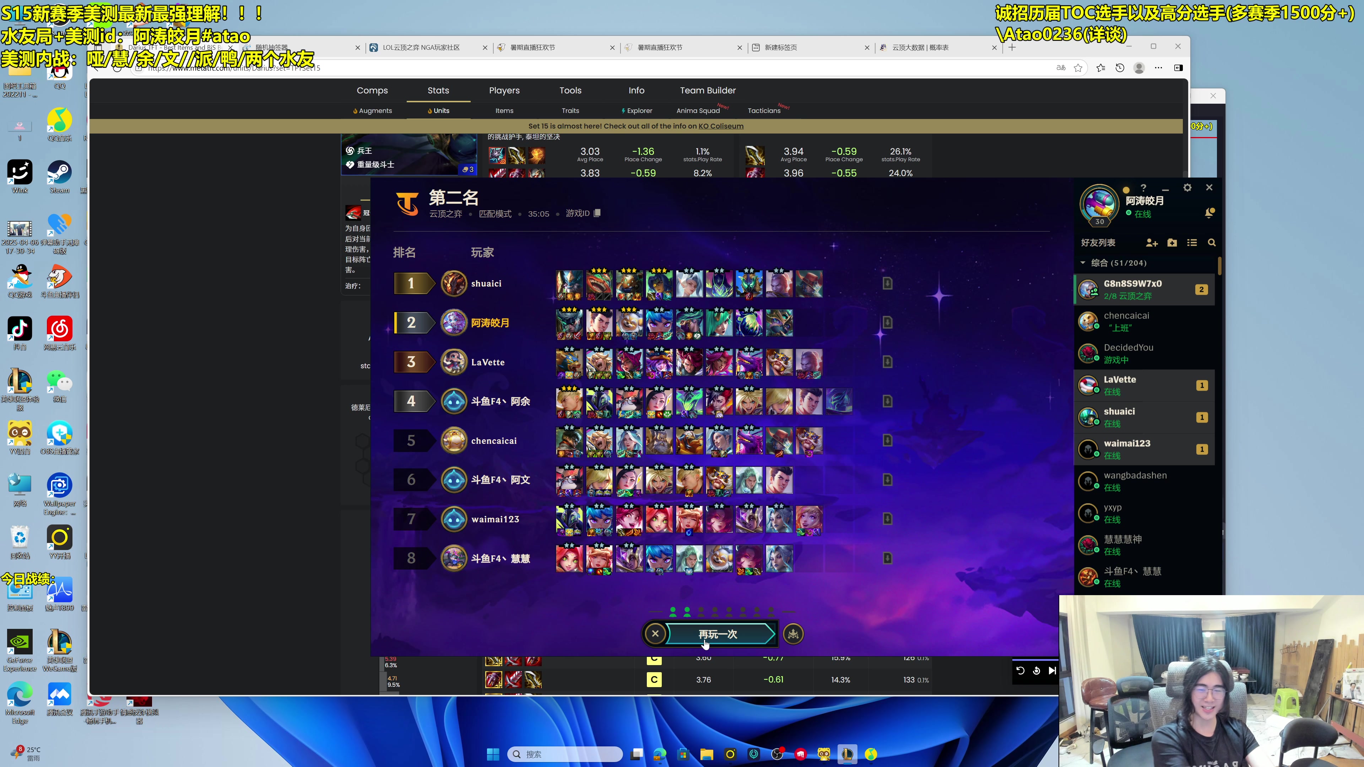Click player name 斗鱼F4丶阿余 in rank 4
This screenshot has height=767, width=1364.
[x=500, y=401]
